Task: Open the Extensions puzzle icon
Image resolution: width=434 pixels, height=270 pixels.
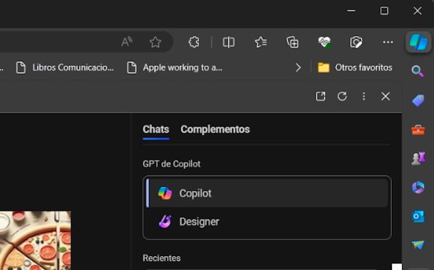Action: (193, 42)
